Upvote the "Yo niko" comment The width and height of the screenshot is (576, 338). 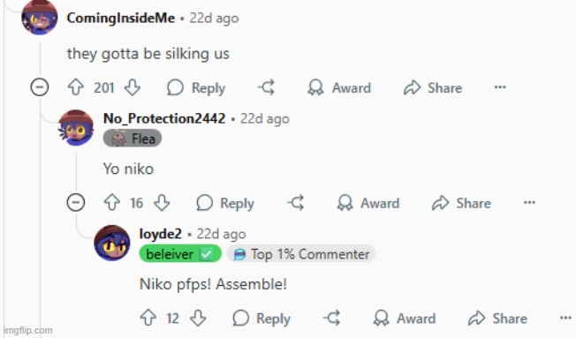coord(111,203)
